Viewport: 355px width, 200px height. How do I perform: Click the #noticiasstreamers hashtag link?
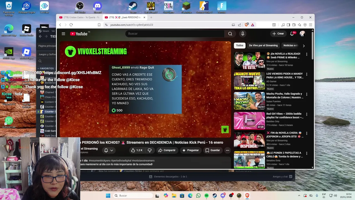coord(143,161)
